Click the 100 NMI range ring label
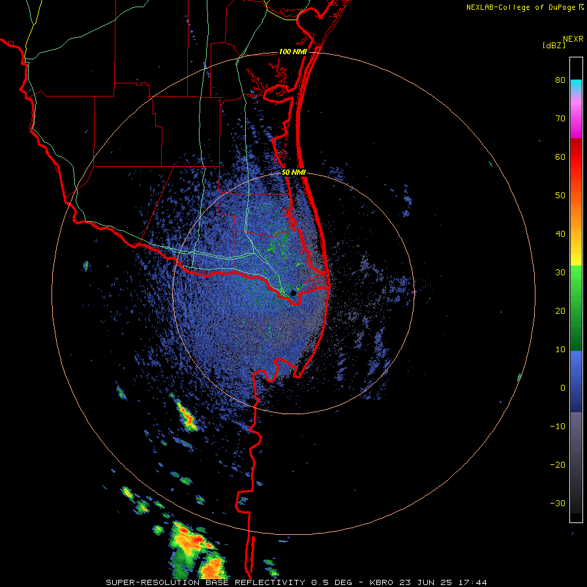 pyautogui.click(x=293, y=52)
